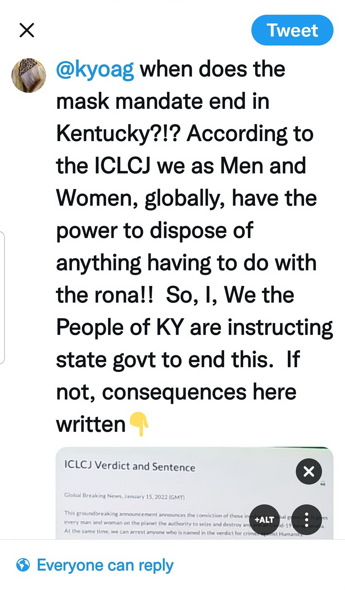Click the @kyoag mention

(x=95, y=69)
